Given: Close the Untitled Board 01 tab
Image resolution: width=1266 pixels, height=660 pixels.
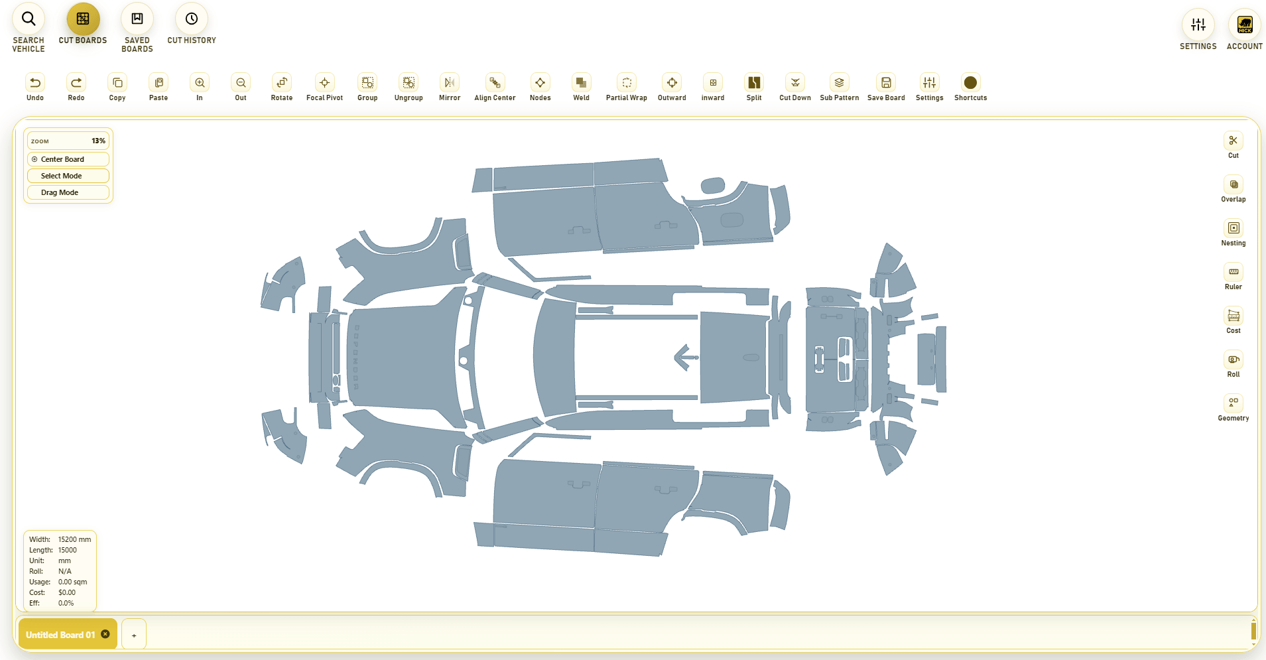Looking at the screenshot, I should 105,634.
